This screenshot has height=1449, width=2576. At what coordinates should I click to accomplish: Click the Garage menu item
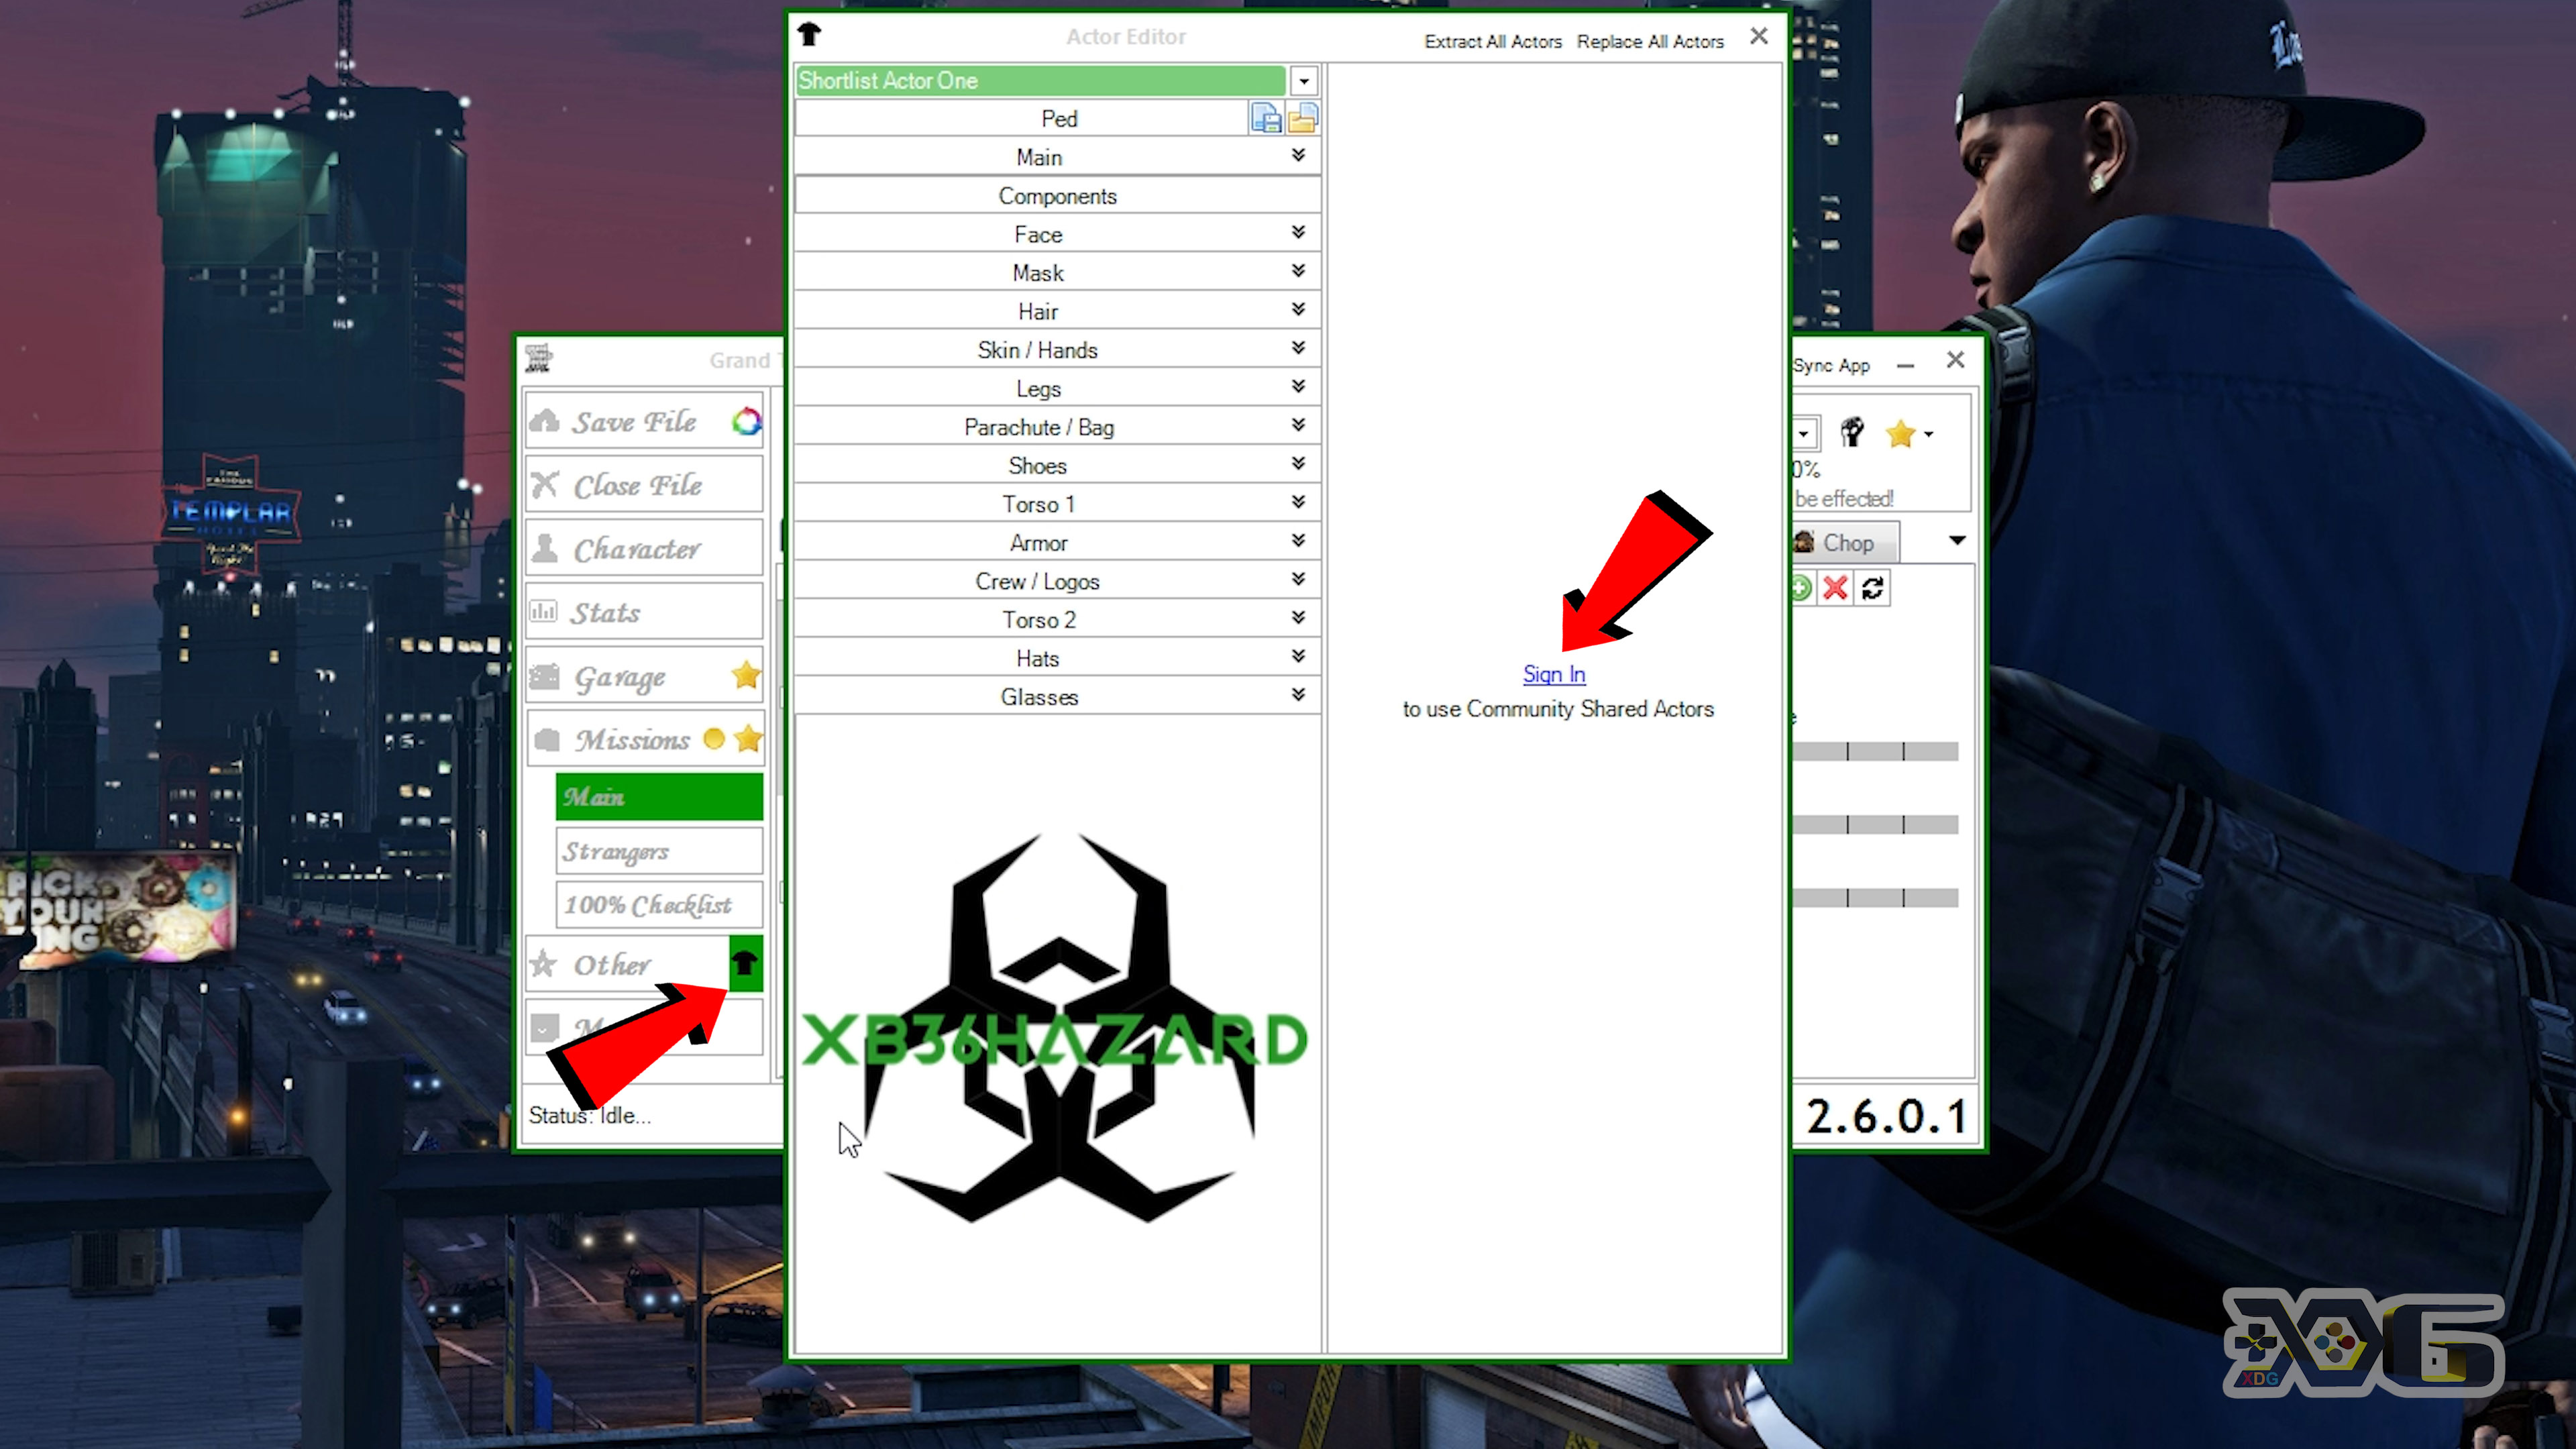tap(646, 676)
